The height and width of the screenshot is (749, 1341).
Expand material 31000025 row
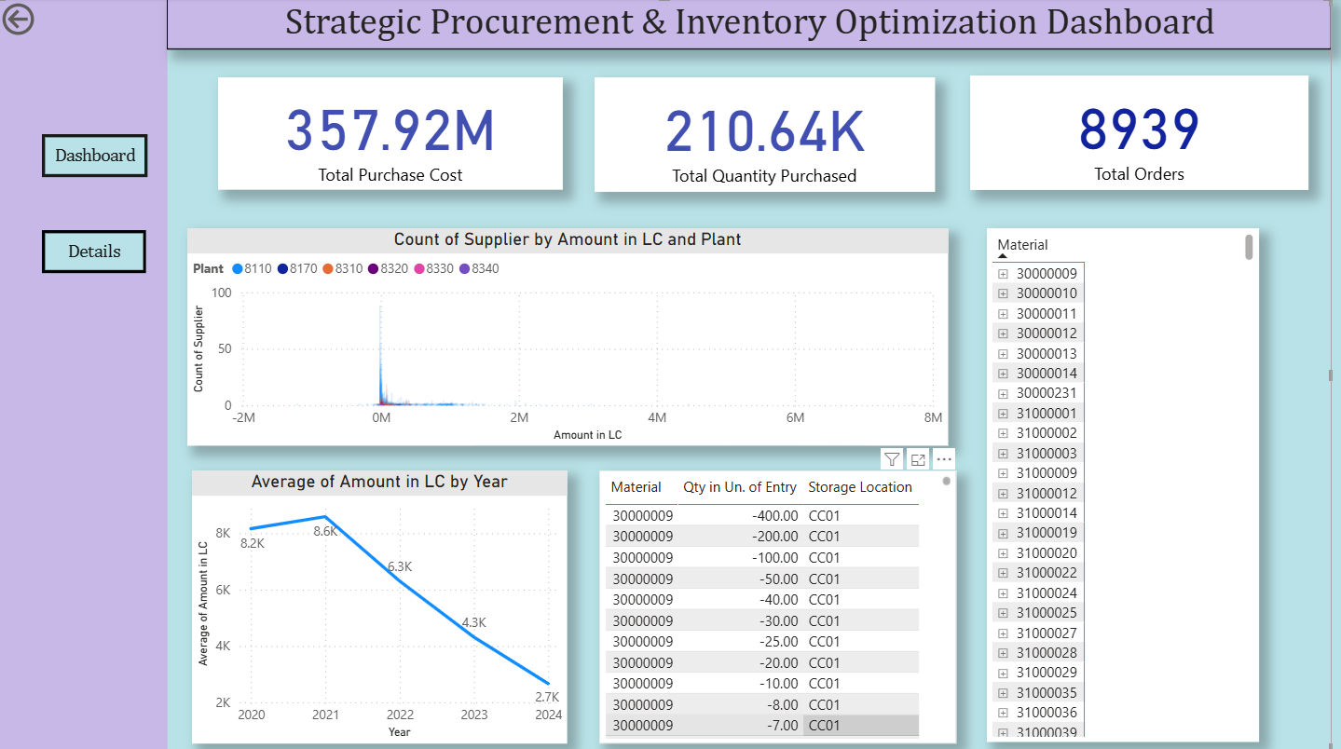(x=1004, y=613)
